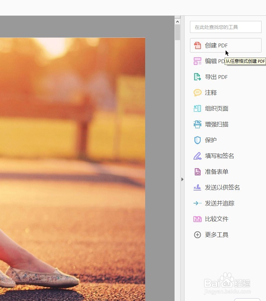Click the Organize Pages icon

click(198, 108)
